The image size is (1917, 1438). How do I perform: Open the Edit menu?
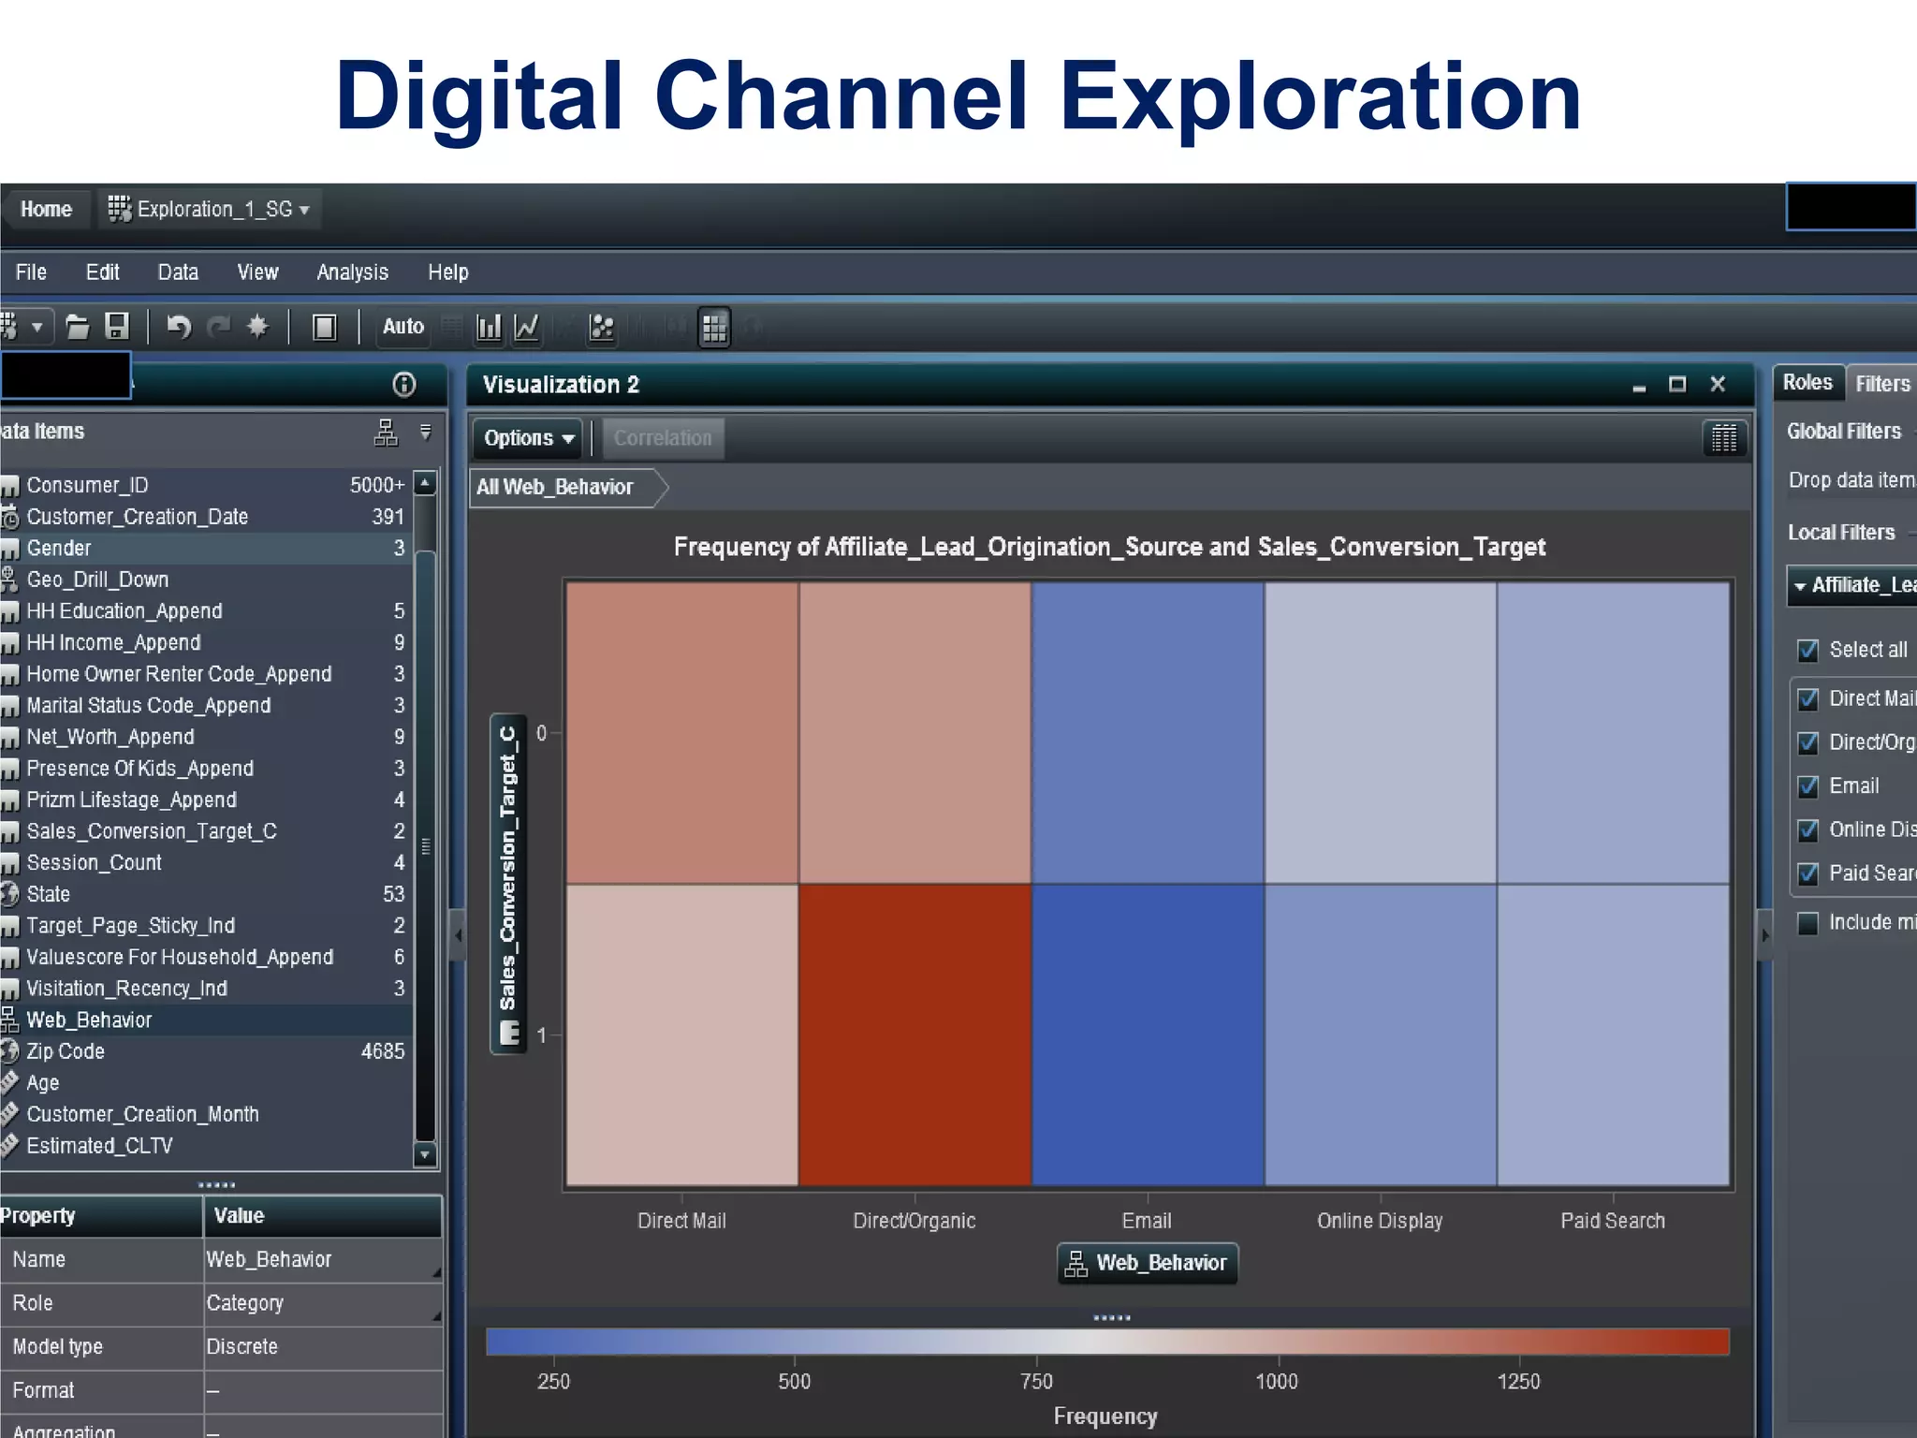103,272
